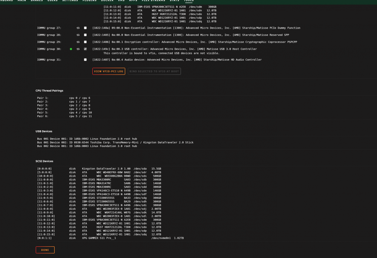Viewport: 377px width, 258px height.
Task: Click Bind Selected to VFIO at Boot
Action: coord(154,71)
